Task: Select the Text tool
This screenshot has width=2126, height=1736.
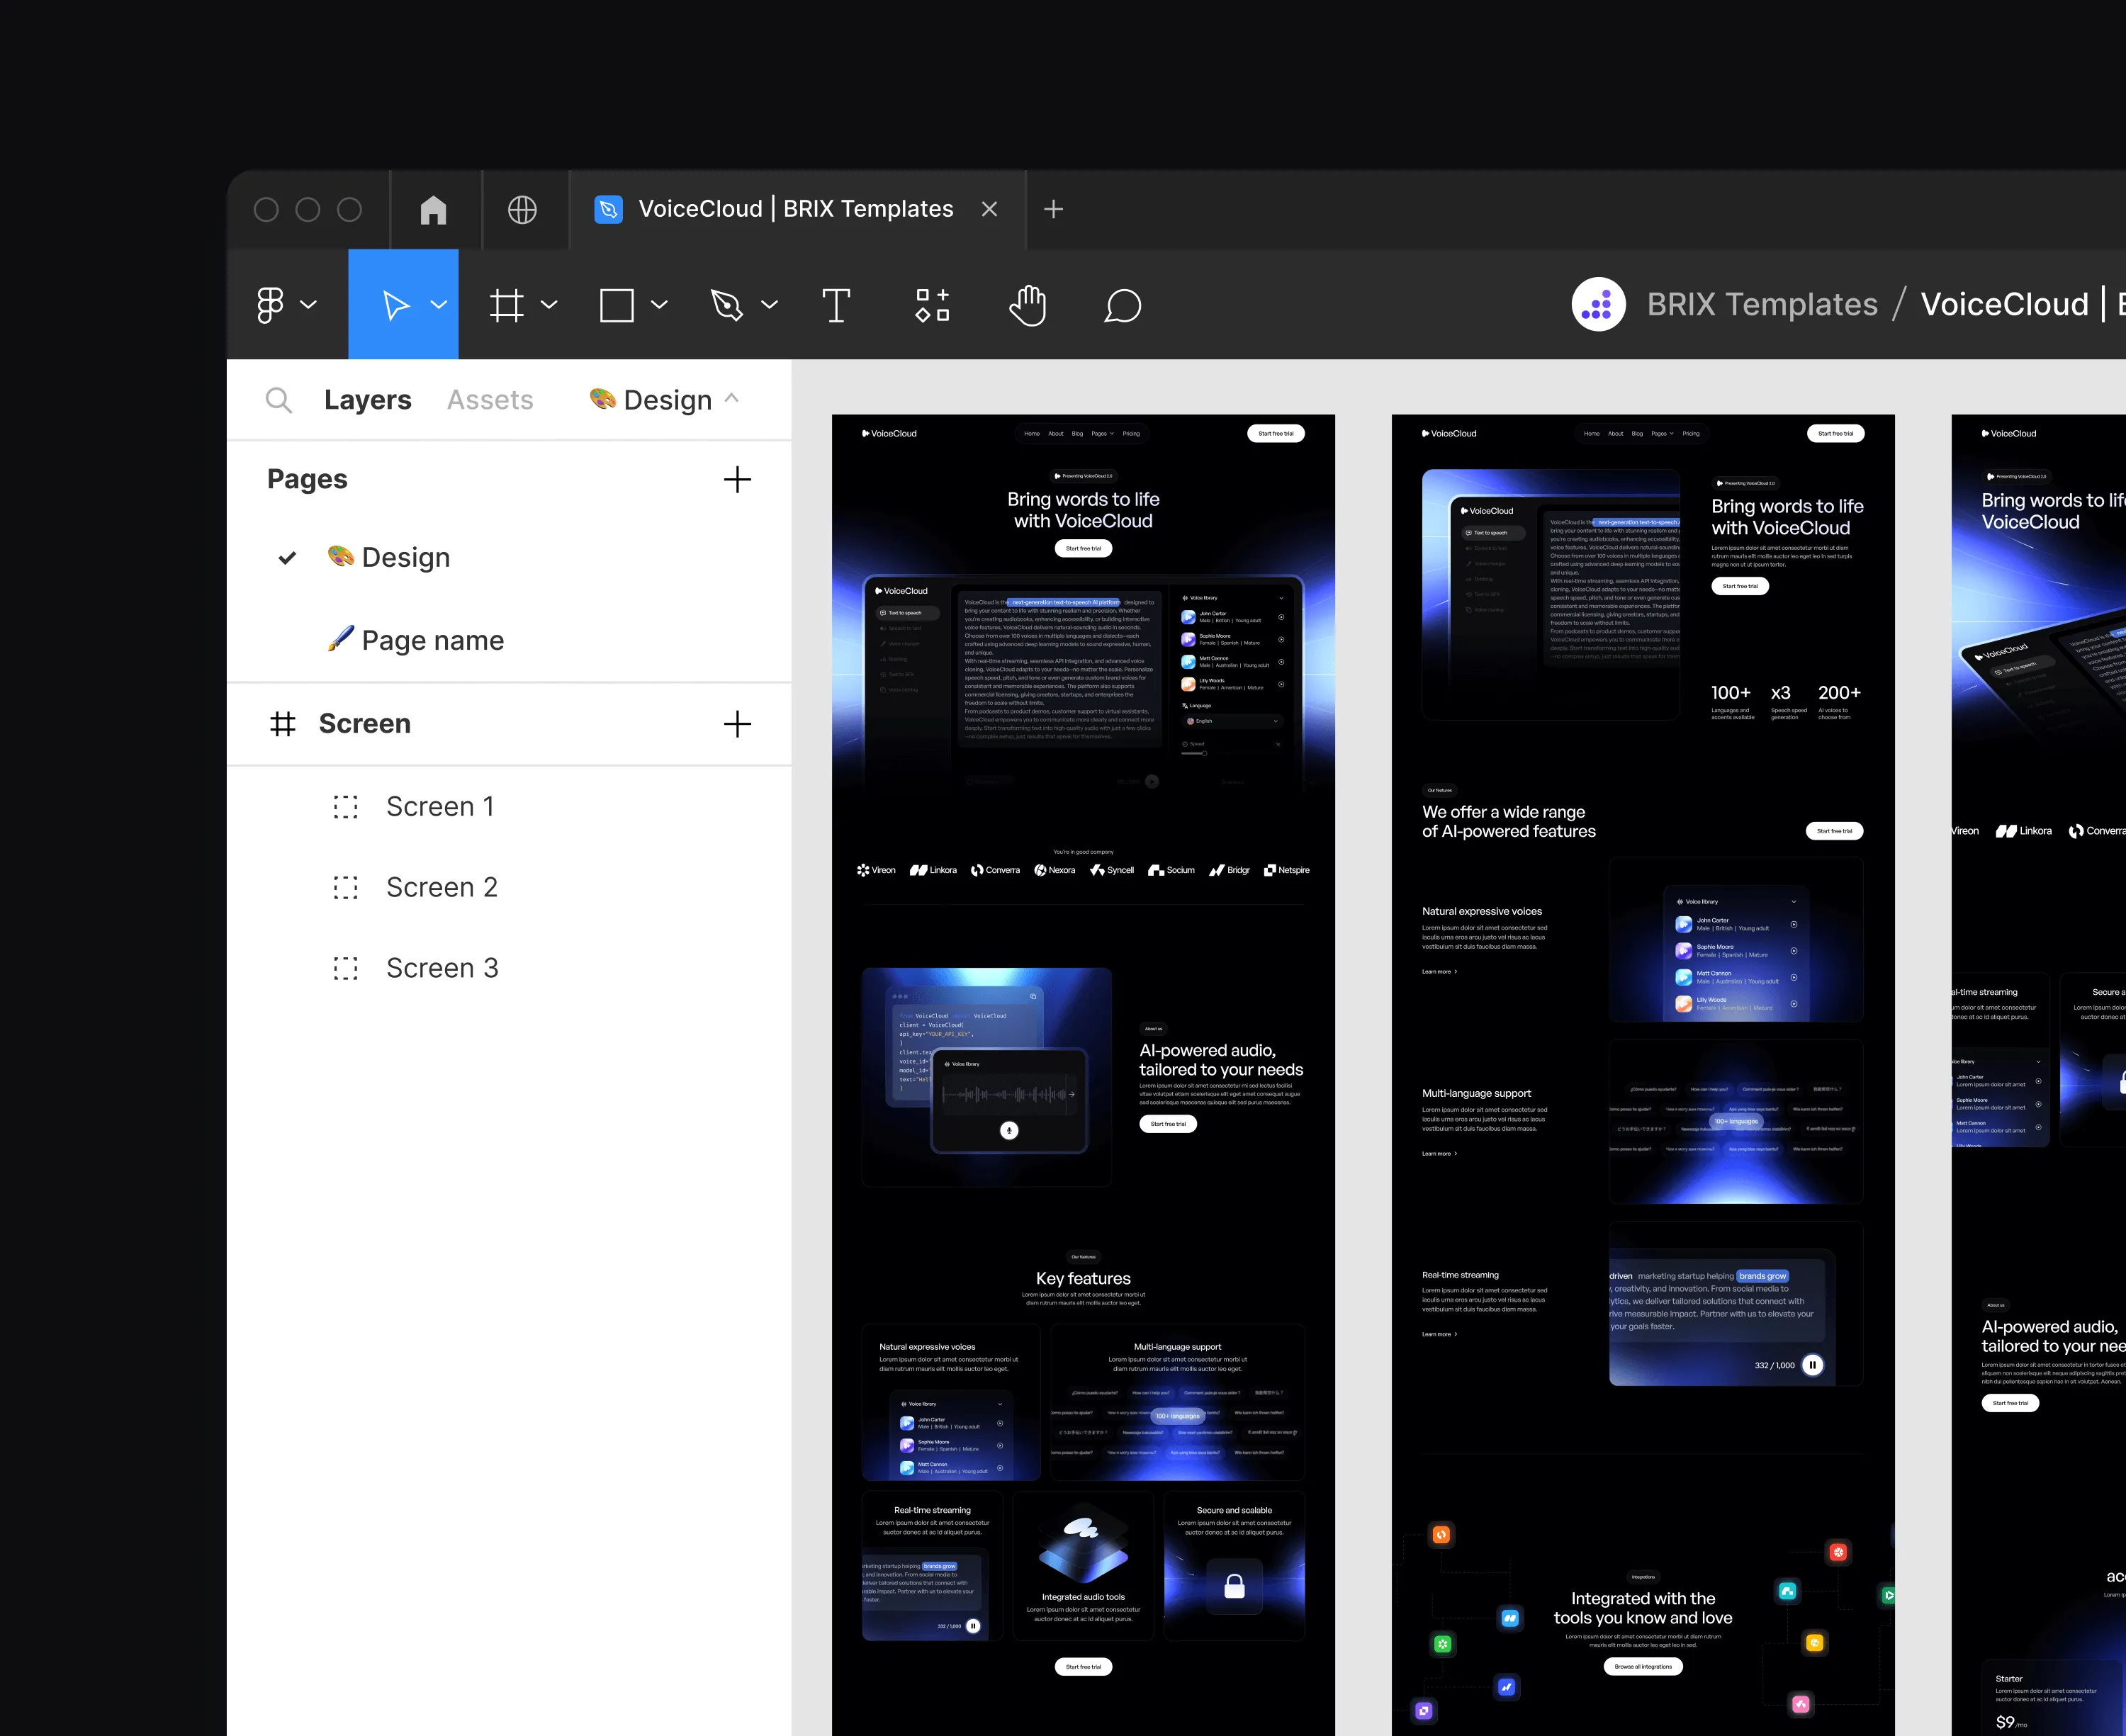Action: (x=836, y=305)
